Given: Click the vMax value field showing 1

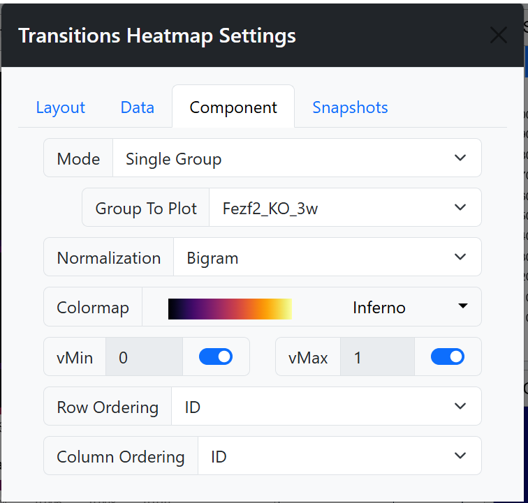Looking at the screenshot, I should click(377, 356).
